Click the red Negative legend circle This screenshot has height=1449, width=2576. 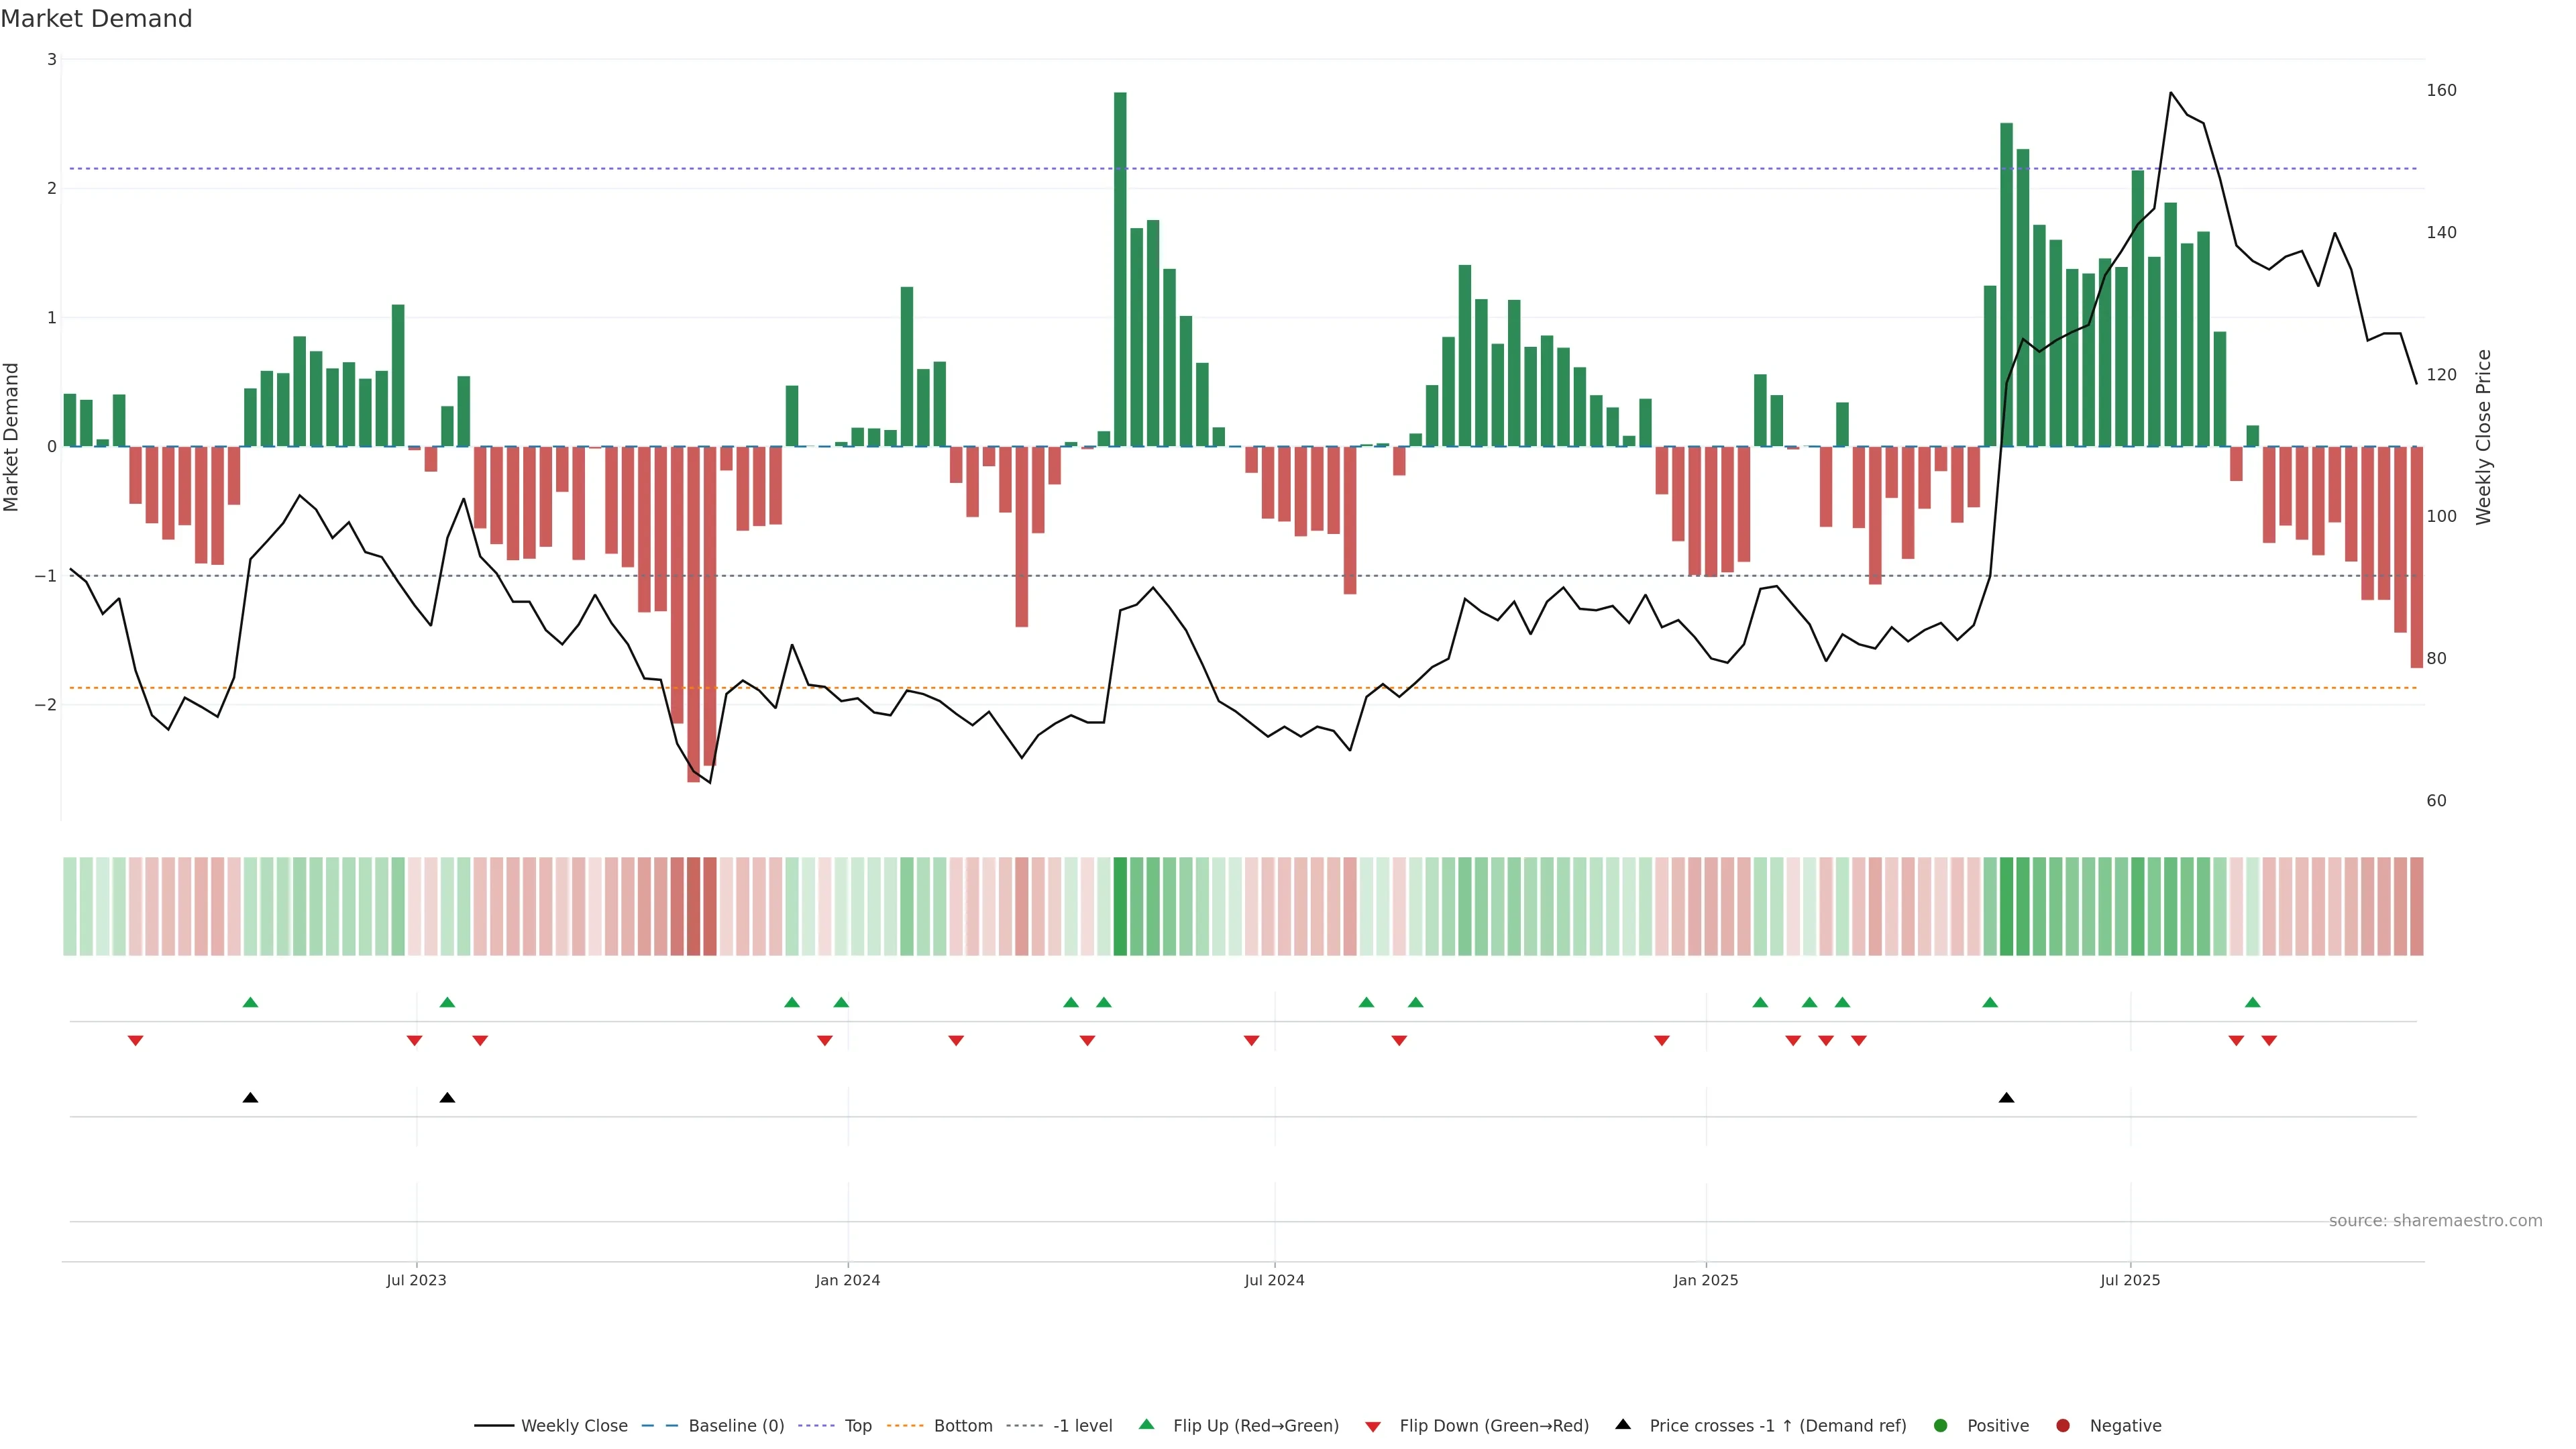[2063, 1425]
